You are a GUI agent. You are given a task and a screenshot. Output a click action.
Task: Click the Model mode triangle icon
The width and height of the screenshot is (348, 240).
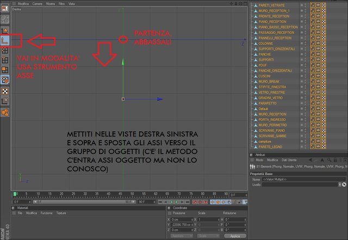tap(5, 30)
